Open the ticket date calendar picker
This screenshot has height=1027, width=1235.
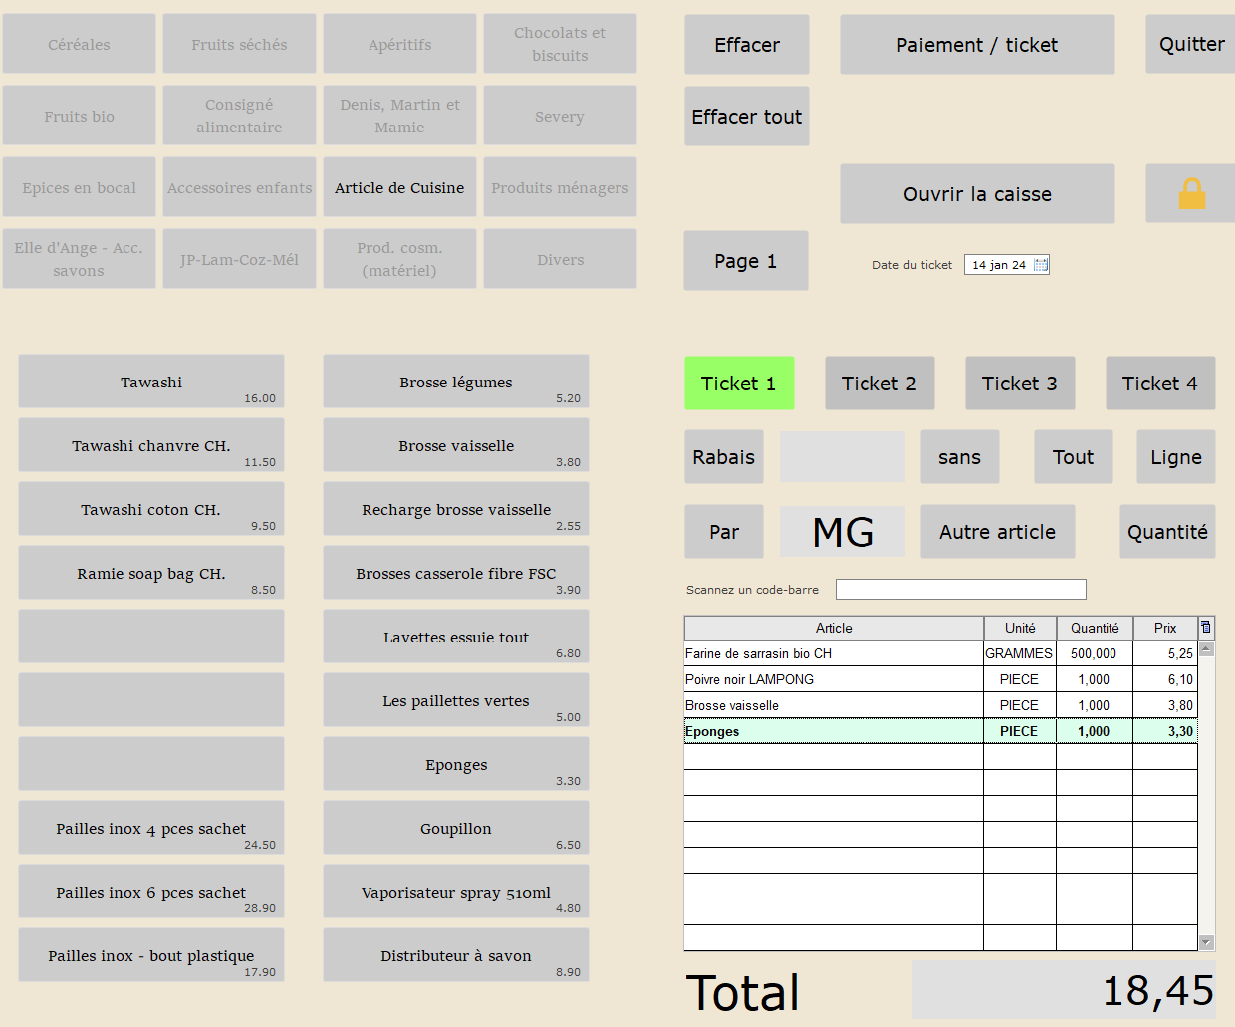pyautogui.click(x=1041, y=265)
